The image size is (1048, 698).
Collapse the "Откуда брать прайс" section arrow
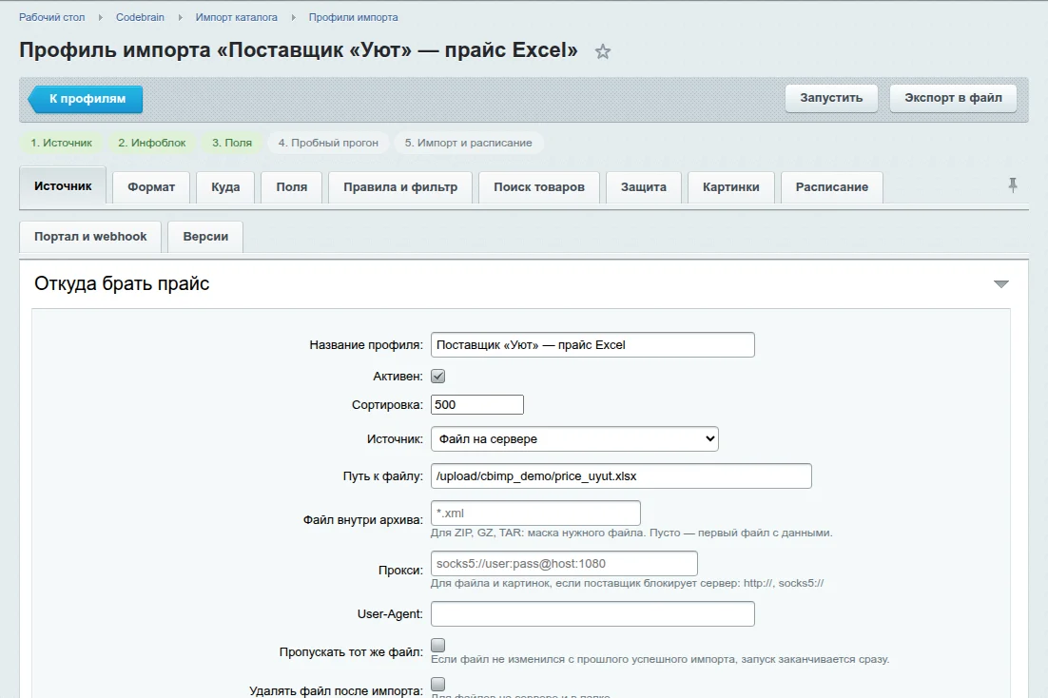coord(1000,284)
